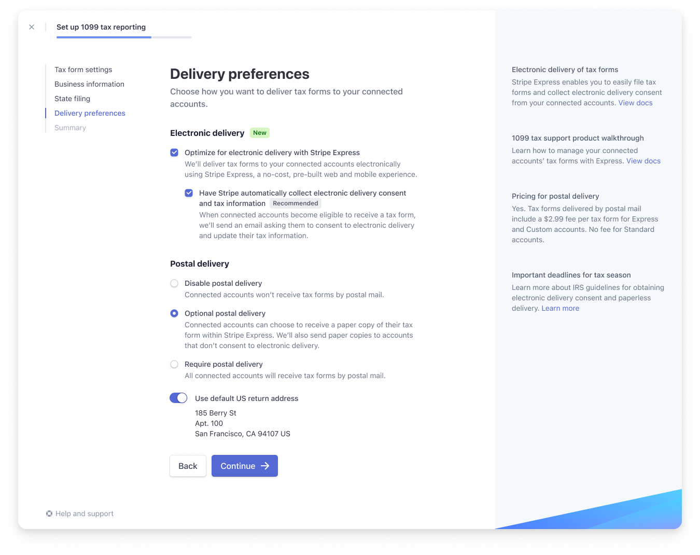This screenshot has width=700, height=555.
Task: Select Require postal delivery option
Action: point(174,364)
